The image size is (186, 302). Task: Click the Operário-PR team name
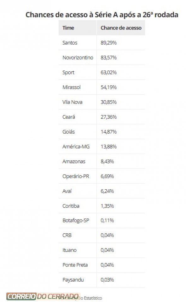[76, 176]
